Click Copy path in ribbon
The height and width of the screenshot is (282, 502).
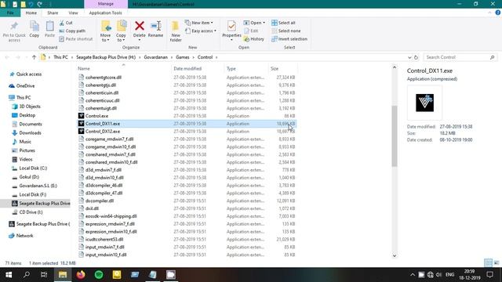tap(72, 31)
